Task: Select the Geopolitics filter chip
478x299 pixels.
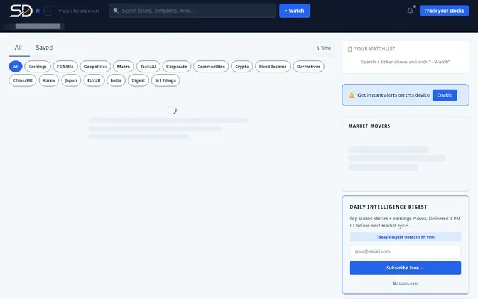Action: click(x=95, y=67)
